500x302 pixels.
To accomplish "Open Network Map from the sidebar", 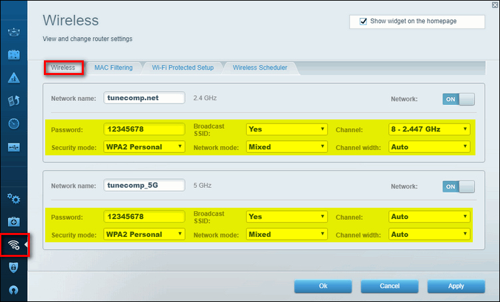I will pos(13,31).
